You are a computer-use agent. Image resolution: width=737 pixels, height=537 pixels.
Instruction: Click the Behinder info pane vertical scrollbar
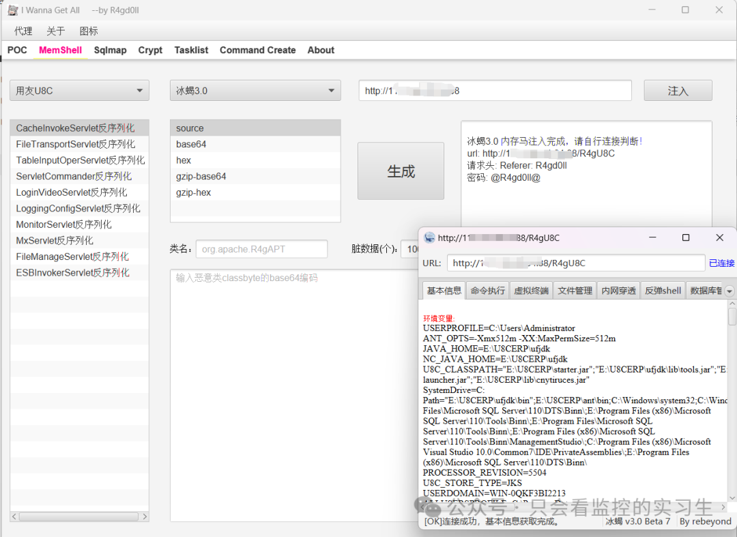(x=732, y=317)
